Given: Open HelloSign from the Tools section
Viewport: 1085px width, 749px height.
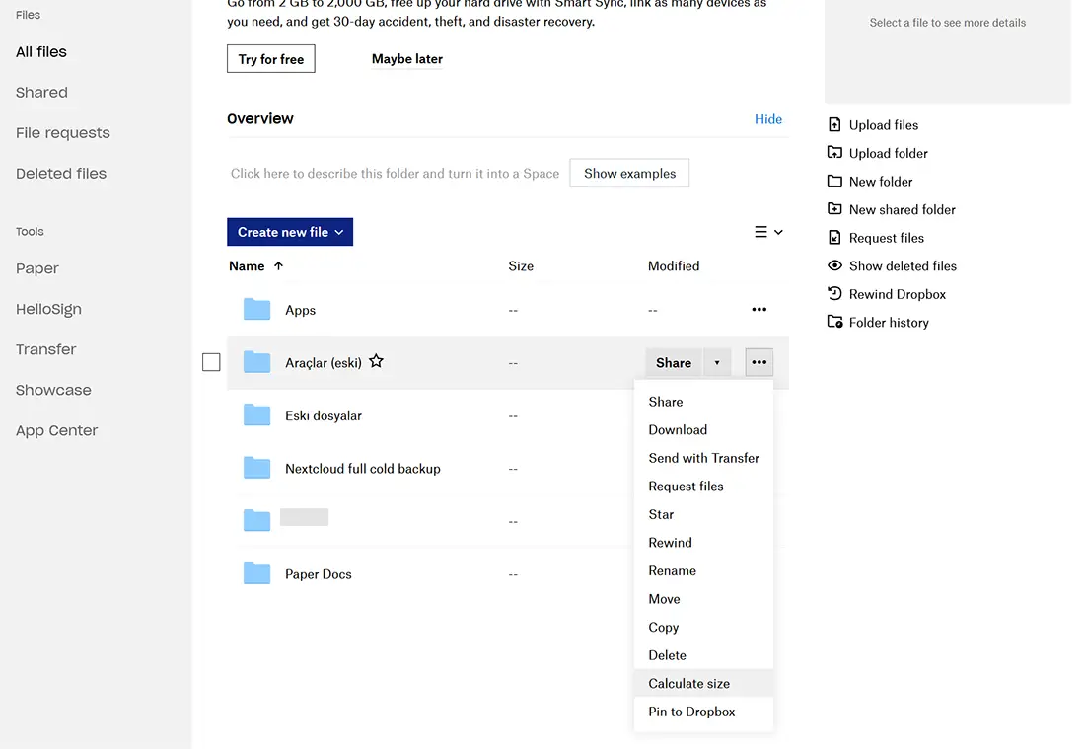Looking at the screenshot, I should tap(48, 309).
